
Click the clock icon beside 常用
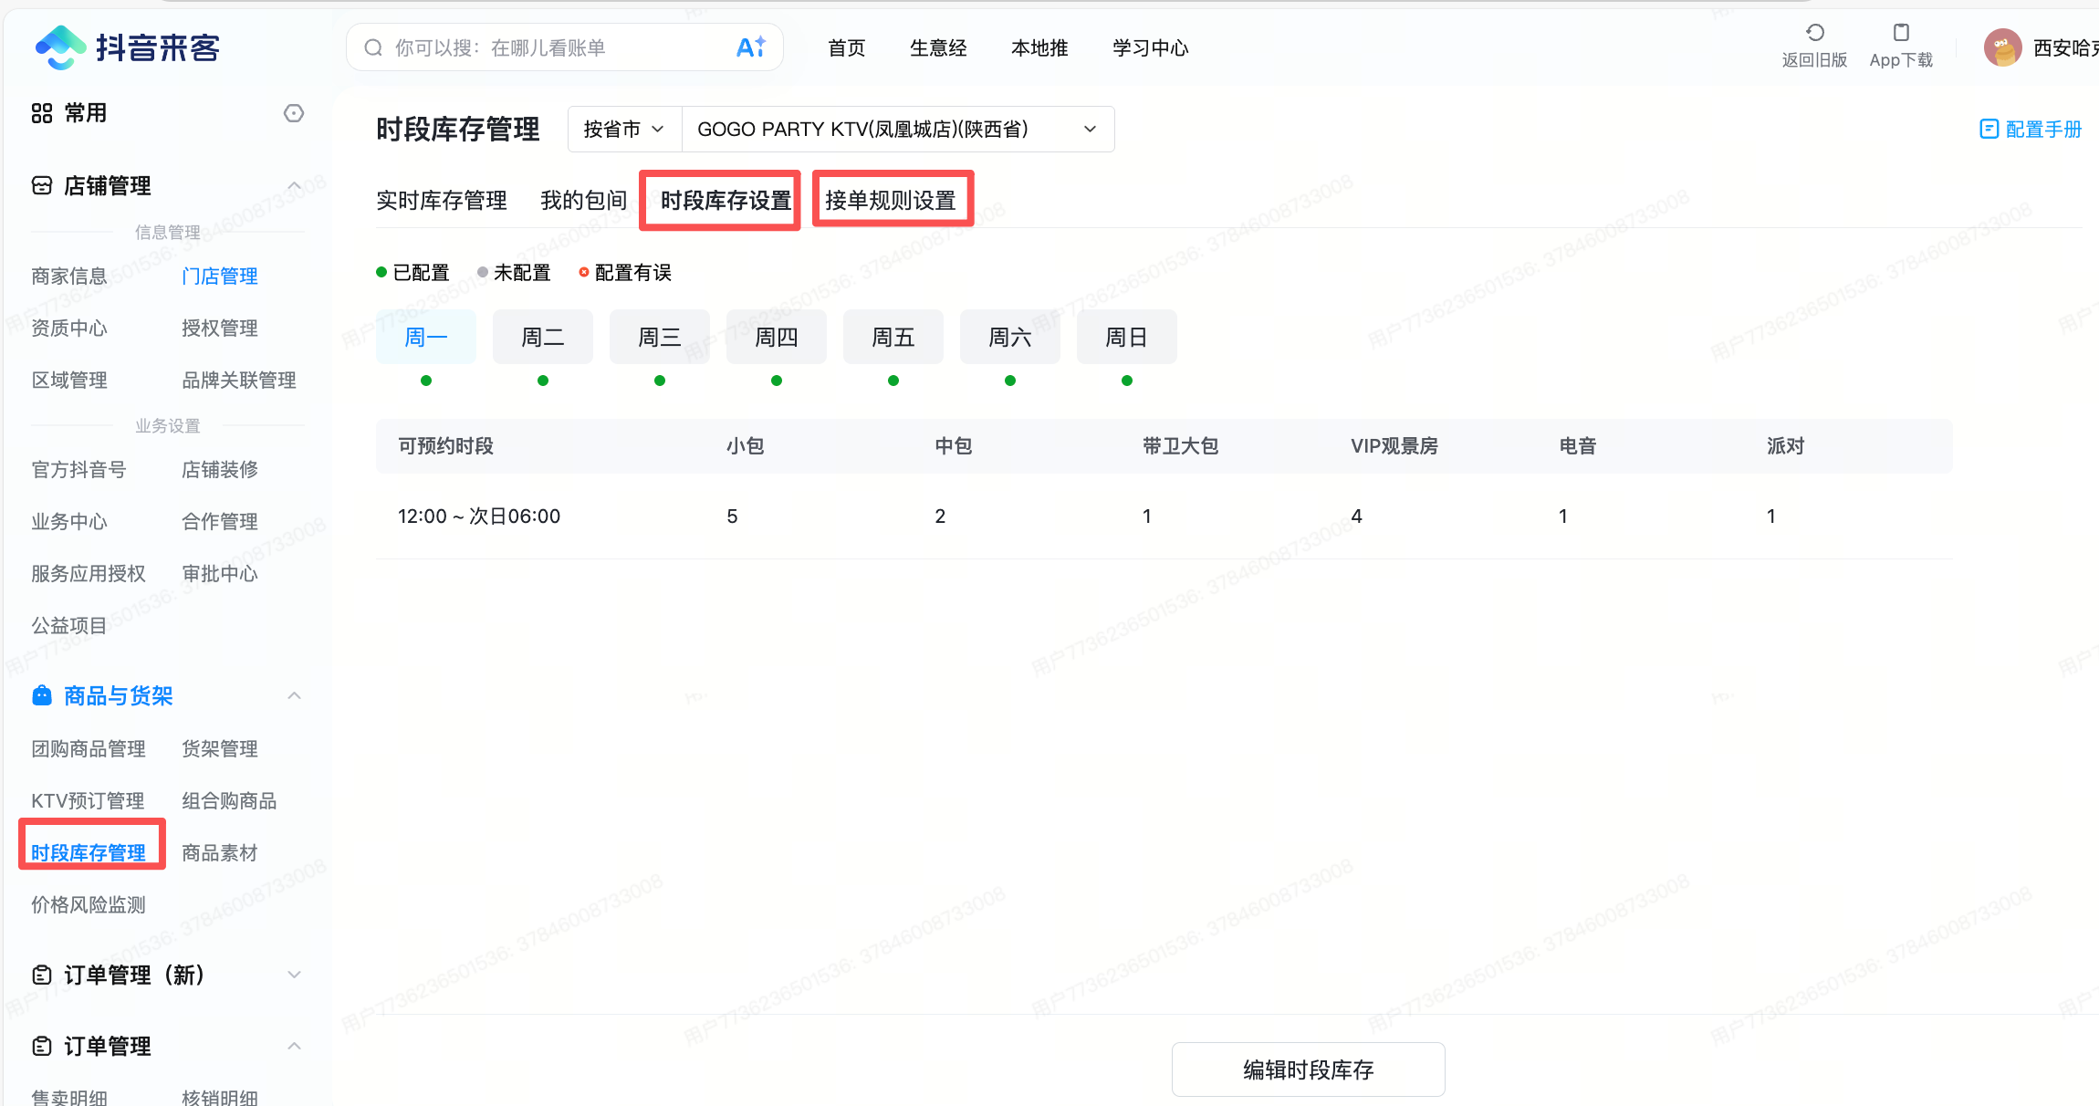click(x=293, y=113)
